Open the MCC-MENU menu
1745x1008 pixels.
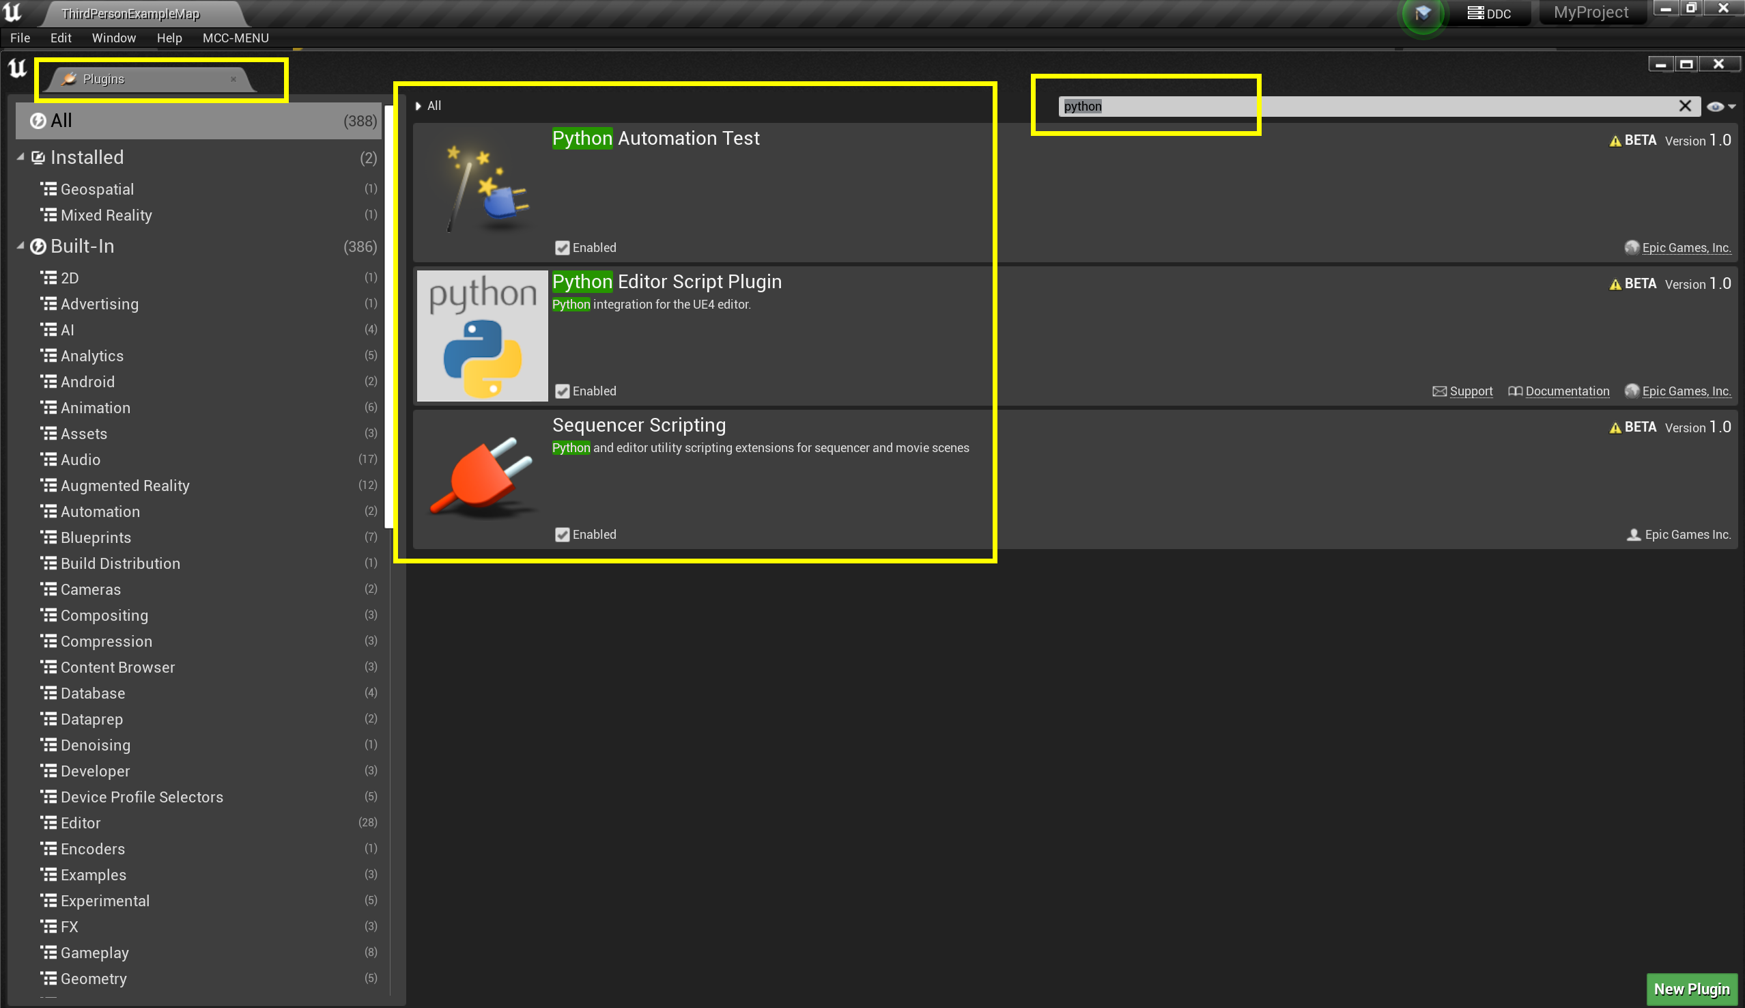(x=236, y=38)
